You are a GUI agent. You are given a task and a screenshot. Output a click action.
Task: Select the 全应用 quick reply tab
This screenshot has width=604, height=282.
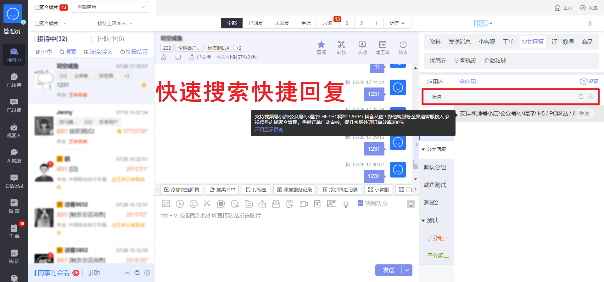click(x=467, y=82)
